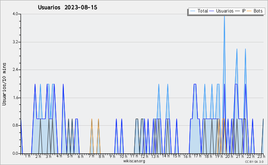This screenshot has width=268, height=165.
Task: Click the '19 h' x-axis label
Action: tap(218, 157)
